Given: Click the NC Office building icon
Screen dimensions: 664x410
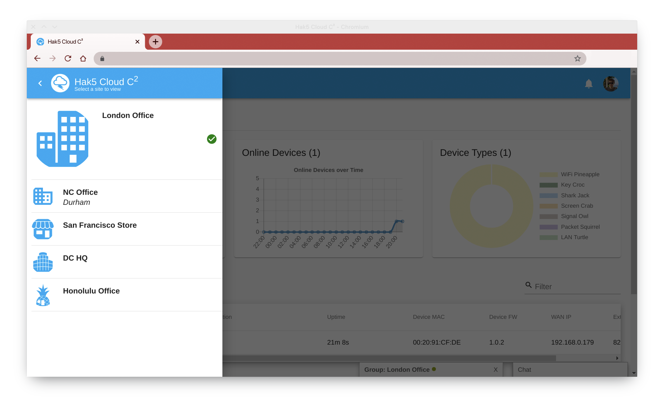Looking at the screenshot, I should coord(43,196).
